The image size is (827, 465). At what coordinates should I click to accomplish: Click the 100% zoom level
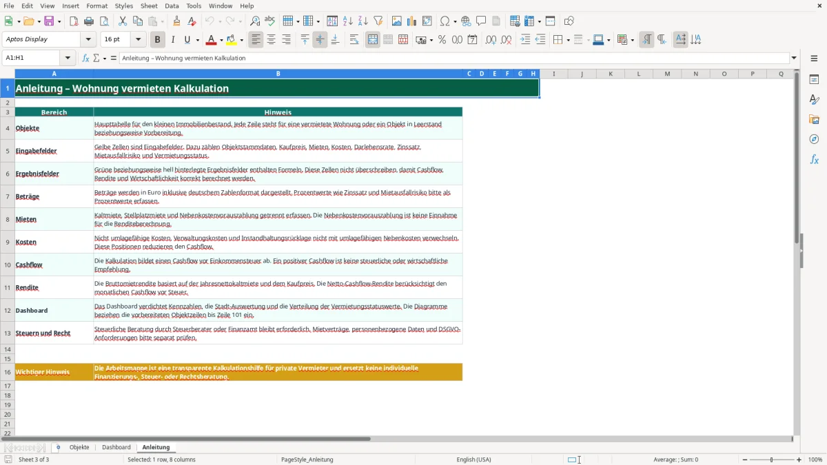(815, 459)
